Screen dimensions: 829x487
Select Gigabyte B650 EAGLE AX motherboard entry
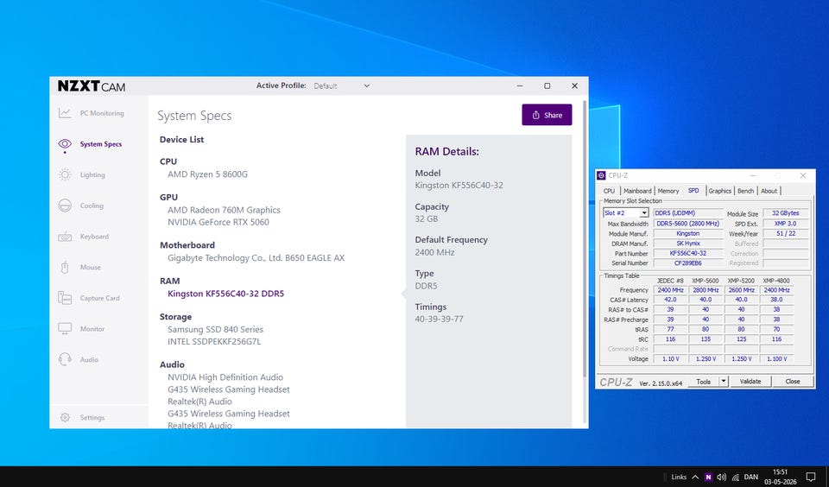256,258
